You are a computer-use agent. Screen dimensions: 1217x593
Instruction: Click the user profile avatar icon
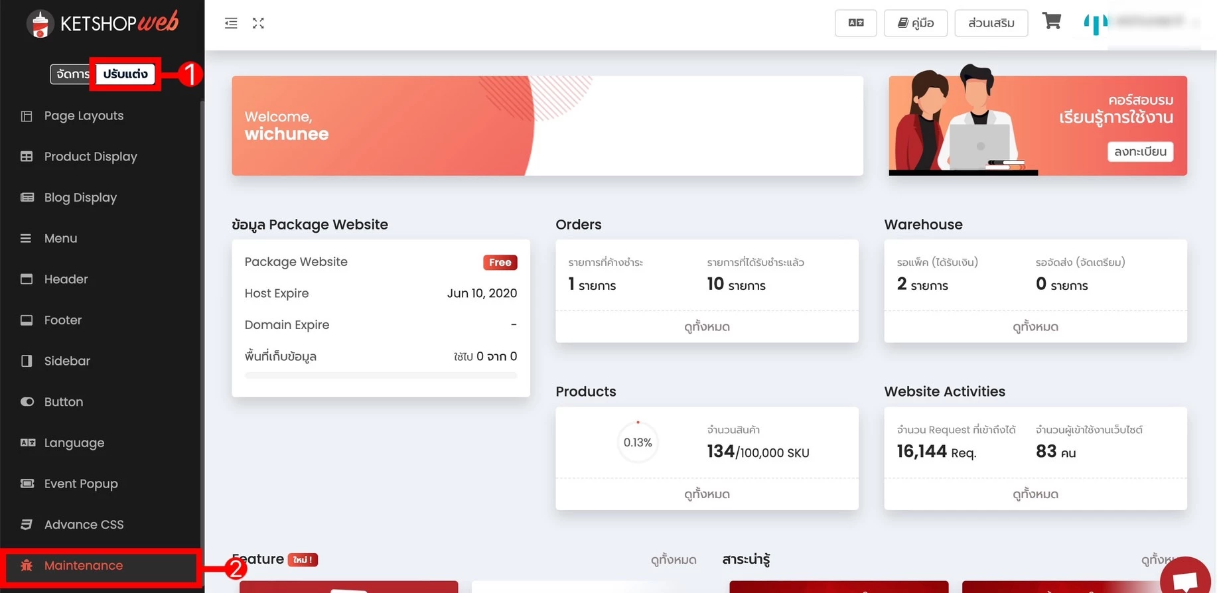[1096, 23]
